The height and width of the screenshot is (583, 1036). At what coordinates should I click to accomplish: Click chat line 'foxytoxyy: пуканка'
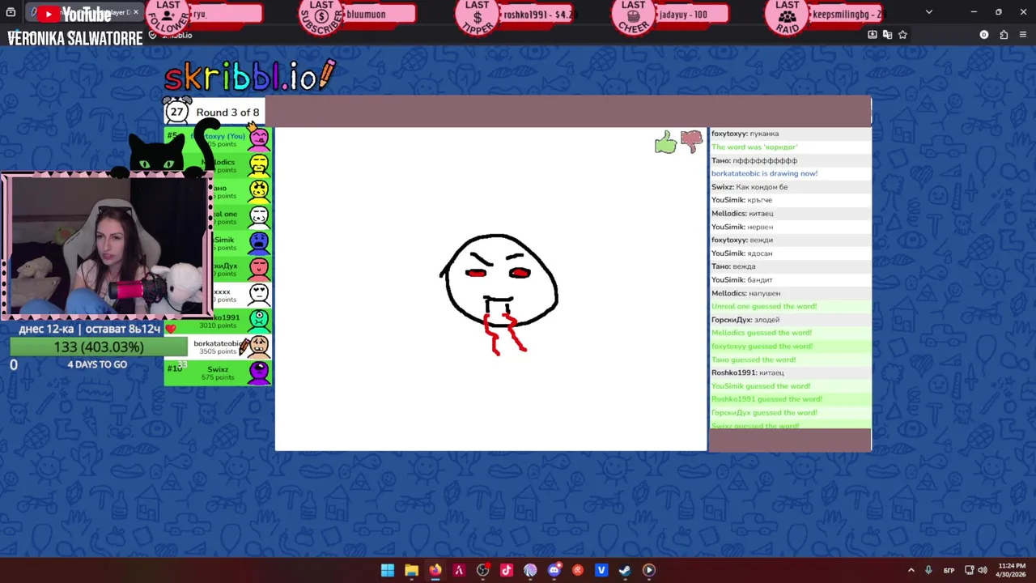point(745,134)
